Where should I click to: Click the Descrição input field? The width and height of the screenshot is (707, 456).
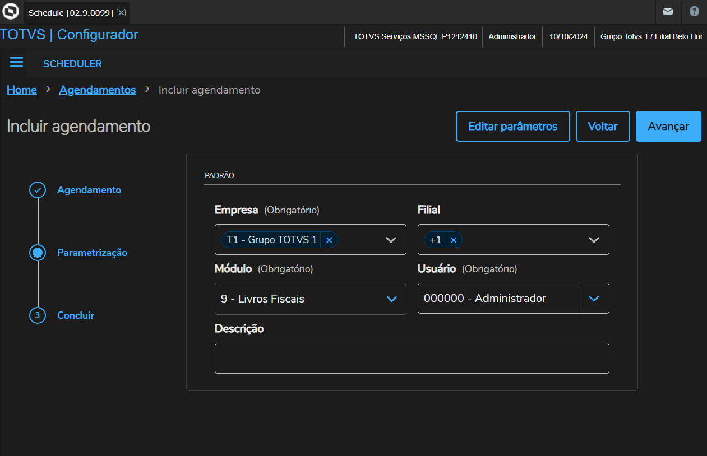pyautogui.click(x=412, y=358)
